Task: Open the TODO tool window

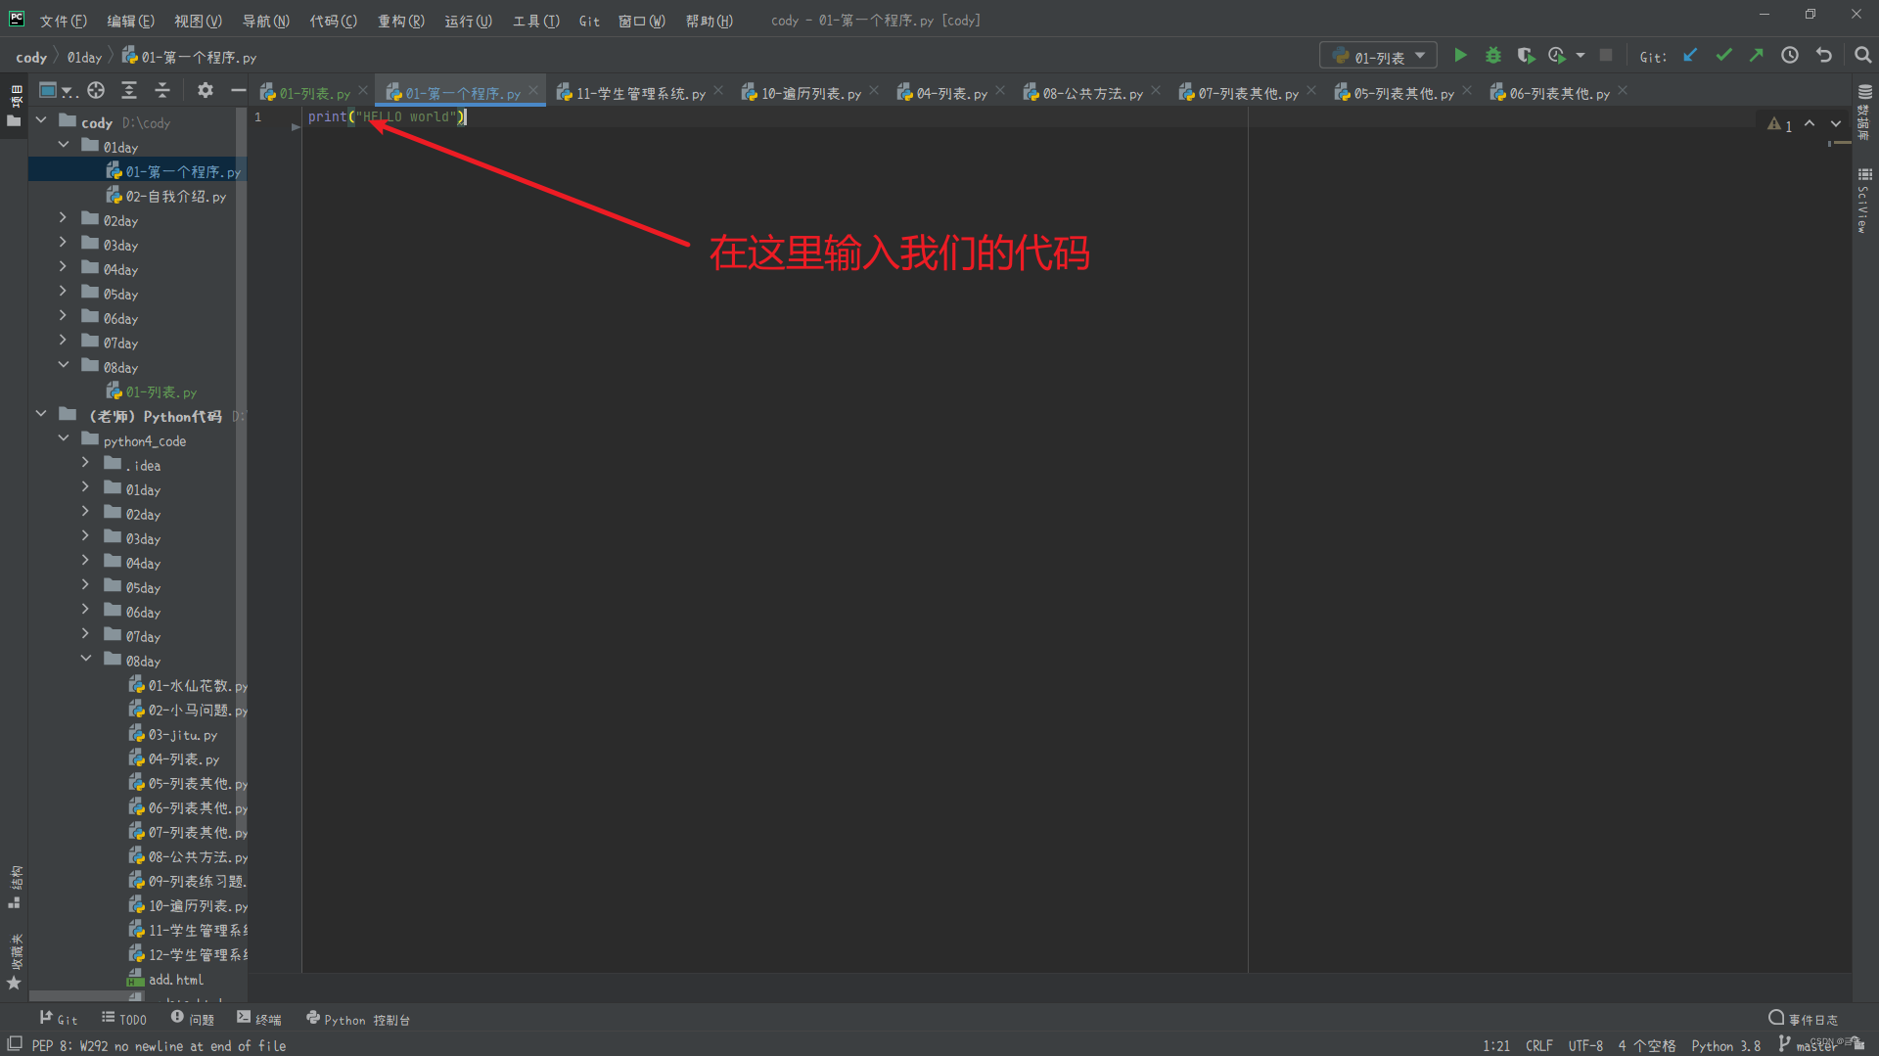Action: [124, 1019]
